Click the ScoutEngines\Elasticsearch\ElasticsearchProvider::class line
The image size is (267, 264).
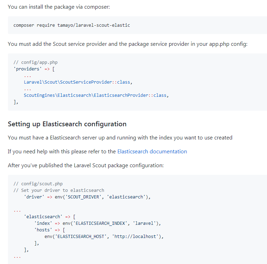click(96, 95)
